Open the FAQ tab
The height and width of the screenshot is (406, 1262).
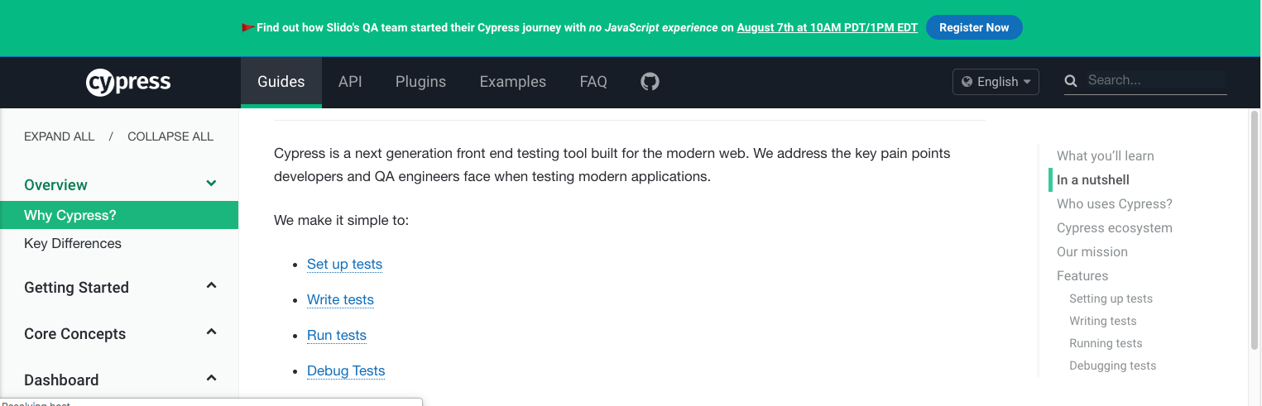pos(593,82)
